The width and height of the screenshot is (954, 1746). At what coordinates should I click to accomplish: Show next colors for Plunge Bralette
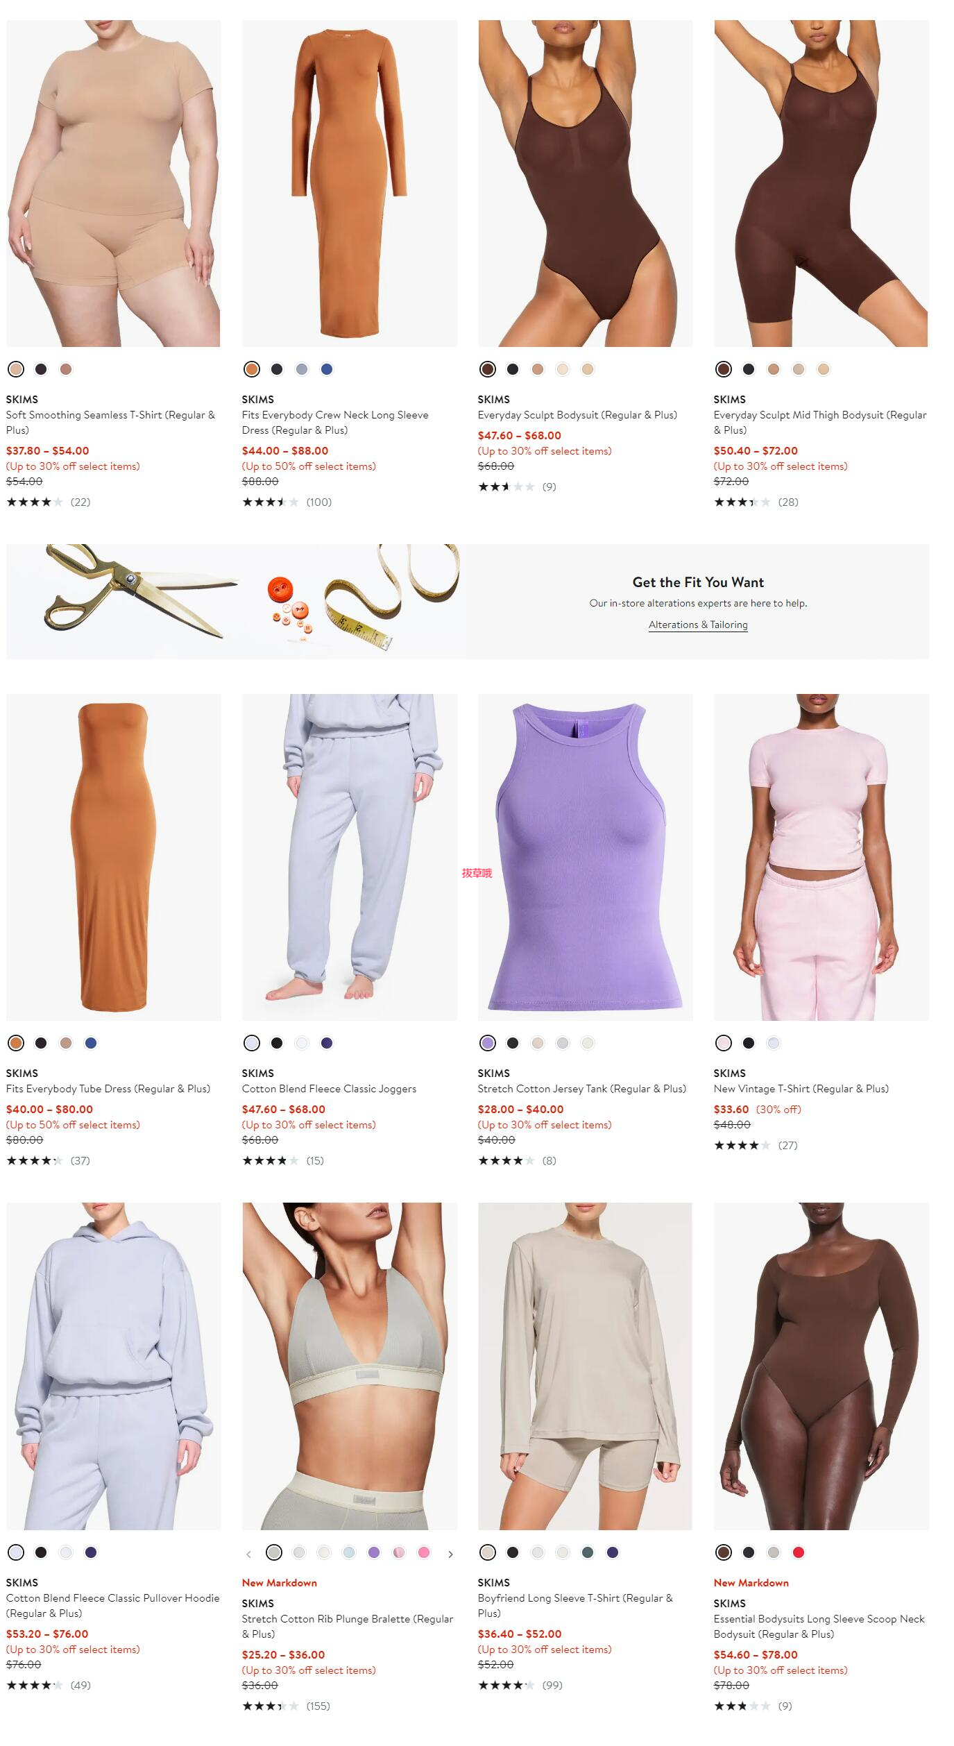450,1554
